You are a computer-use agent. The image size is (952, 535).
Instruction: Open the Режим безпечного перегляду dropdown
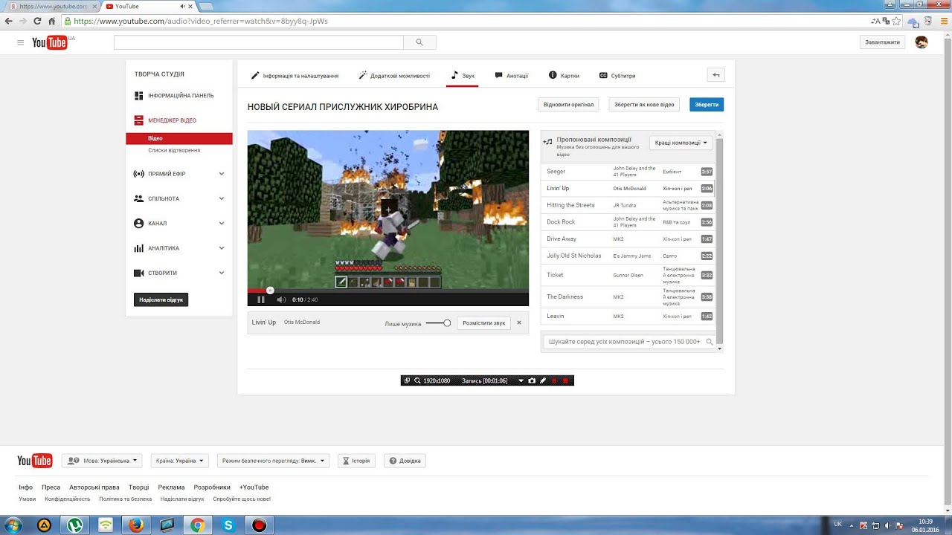click(x=273, y=461)
